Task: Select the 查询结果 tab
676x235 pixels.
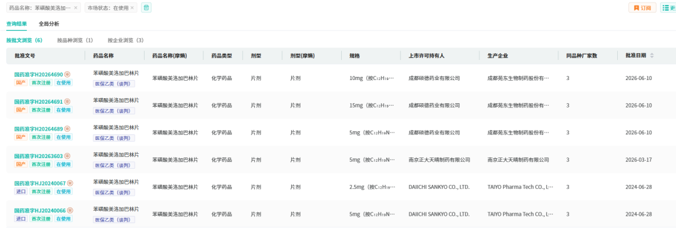Action: 16,24
